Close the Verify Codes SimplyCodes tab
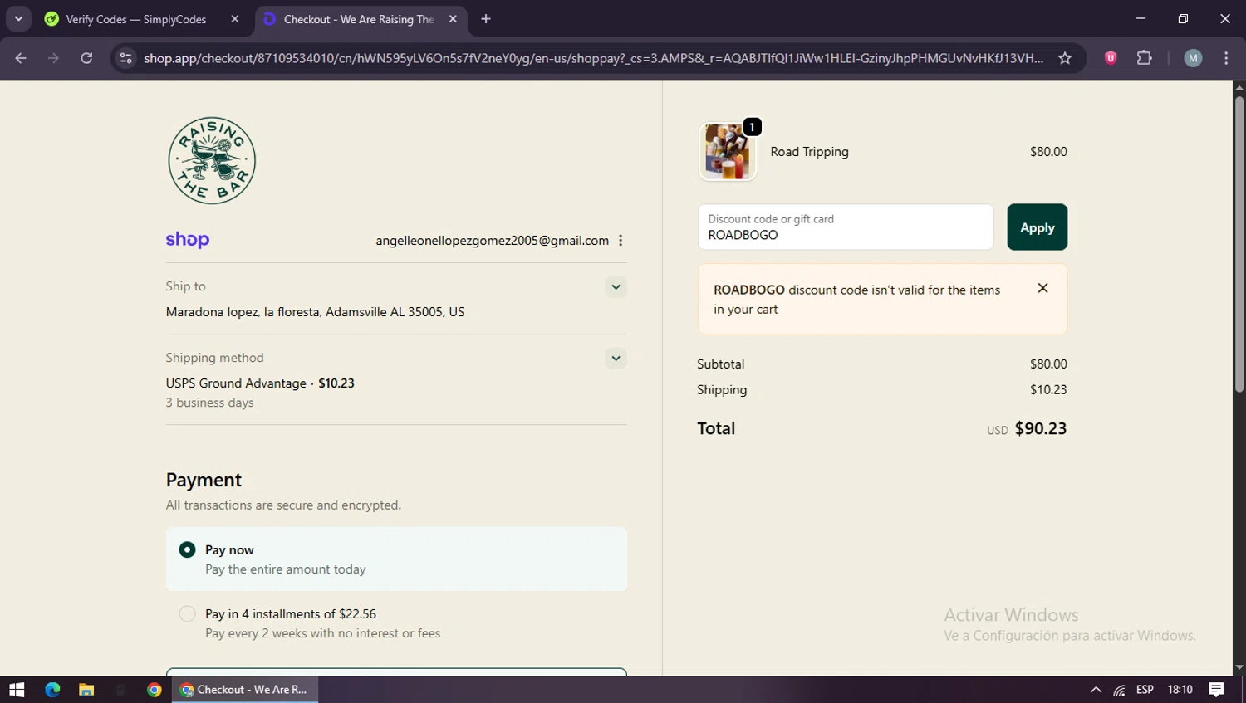 [x=235, y=19]
